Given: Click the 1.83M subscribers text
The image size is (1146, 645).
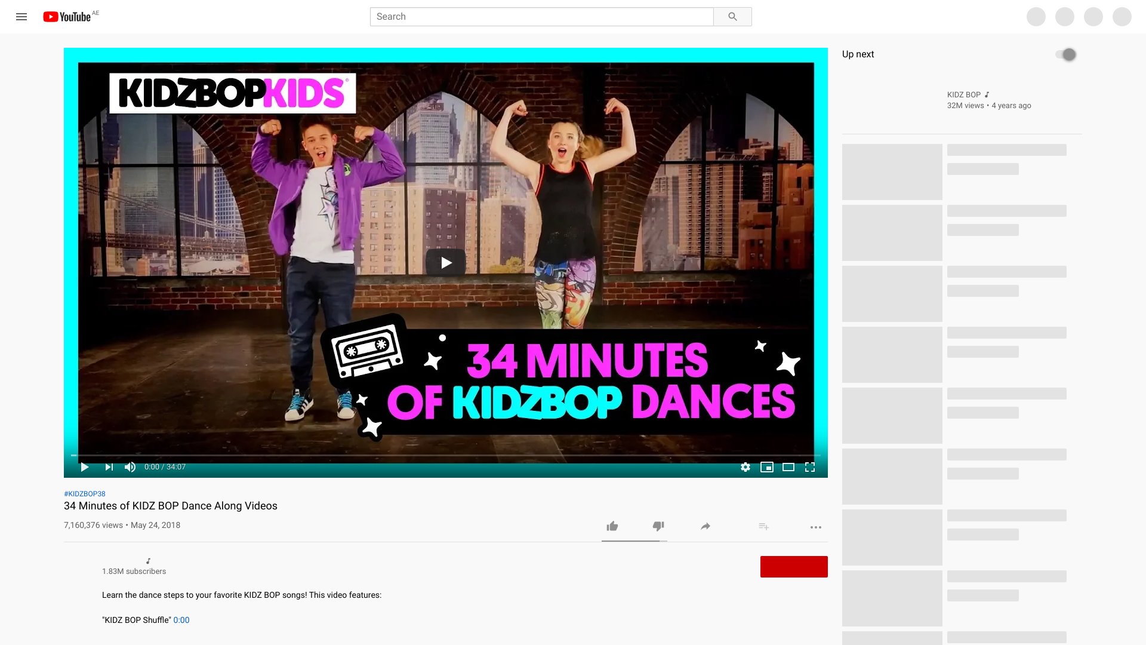Looking at the screenshot, I should pos(134,572).
